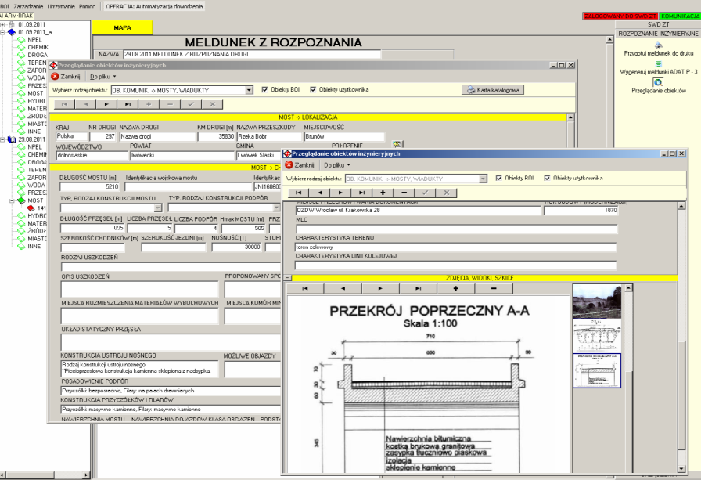701x480 pixels.
Task: Toggle Obiekty BOI checkbox in the front window
Action: point(499,178)
